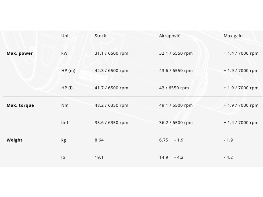Click the Stock column header
263x197 pixels.
pos(100,36)
